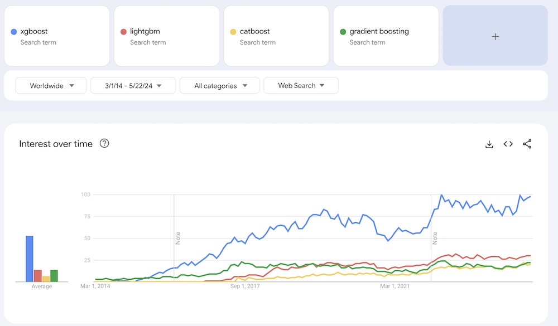This screenshot has height=326, width=558.
Task: Click the plus icon to add comparison
Action: [495, 36]
